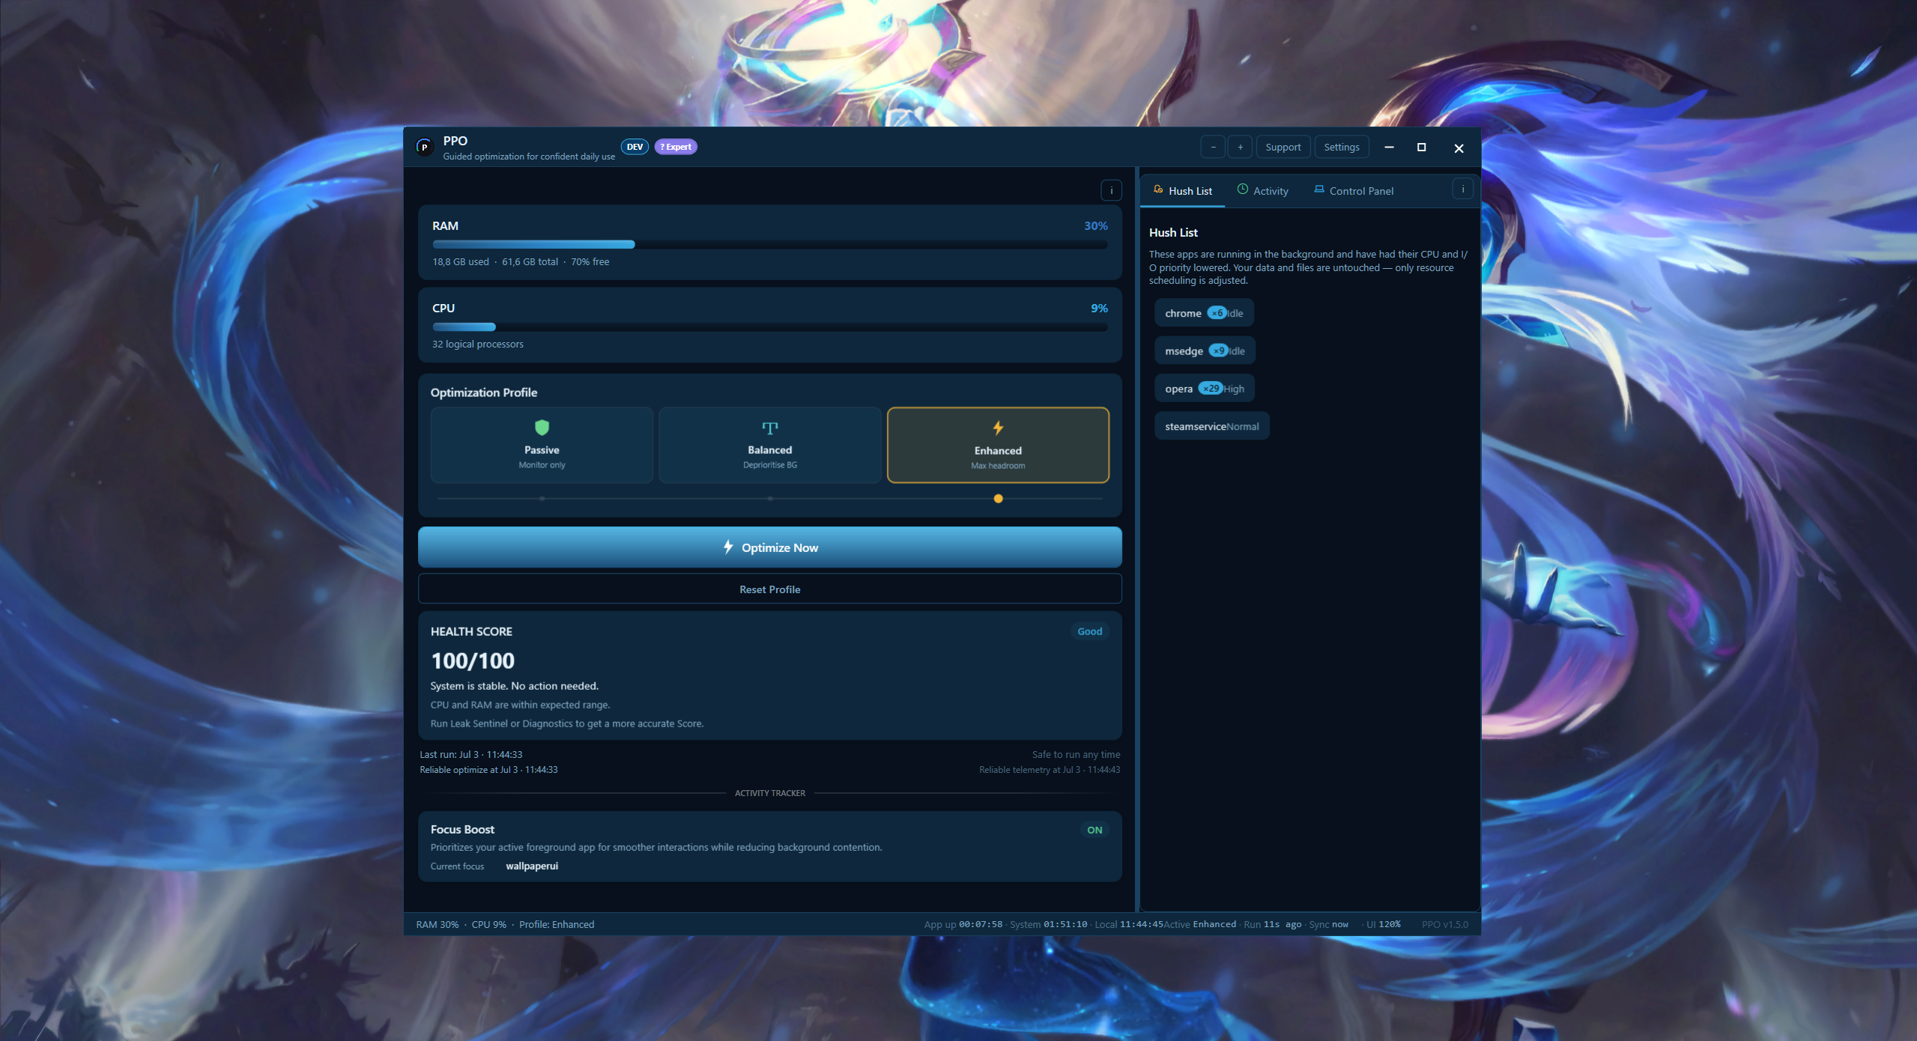This screenshot has height=1041, width=1917.
Task: Switch to the Control Panel tab
Action: 1354,191
